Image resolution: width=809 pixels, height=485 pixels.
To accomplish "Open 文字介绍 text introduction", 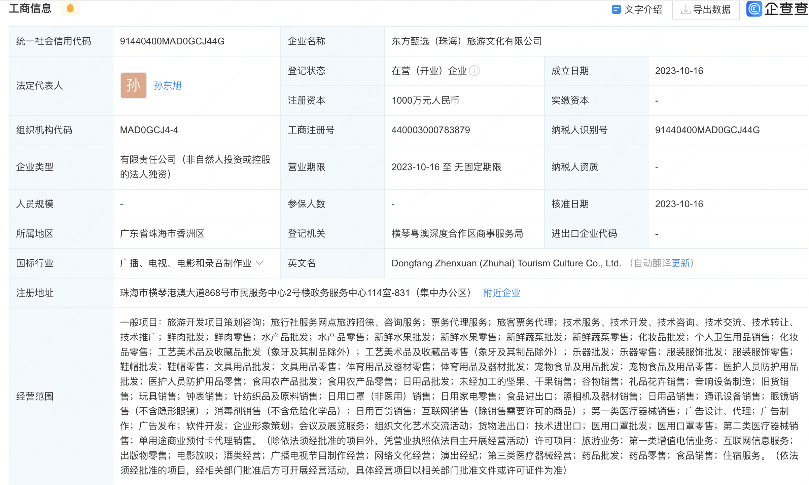I will [637, 10].
